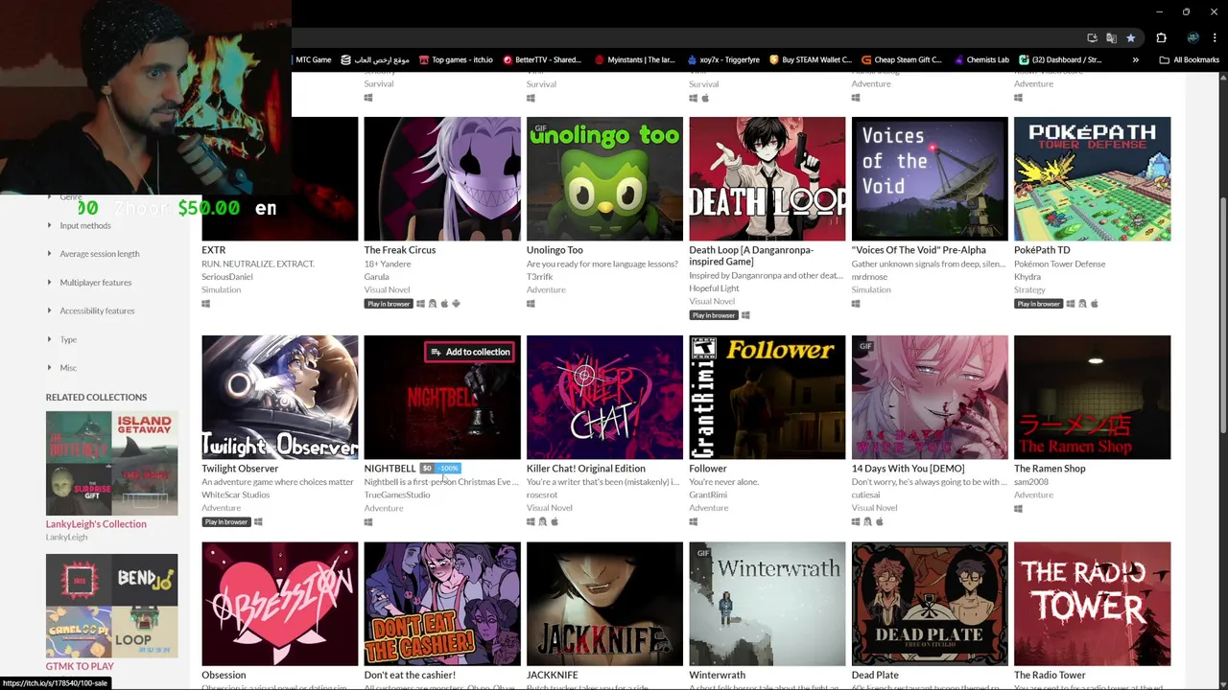This screenshot has height=690, width=1228.
Task: Open the EXTR game thumbnail
Action: pos(279,178)
